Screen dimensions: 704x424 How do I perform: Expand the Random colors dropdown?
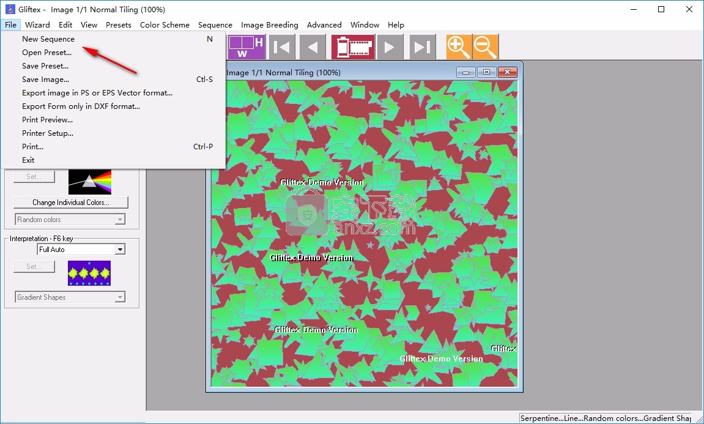coord(120,220)
